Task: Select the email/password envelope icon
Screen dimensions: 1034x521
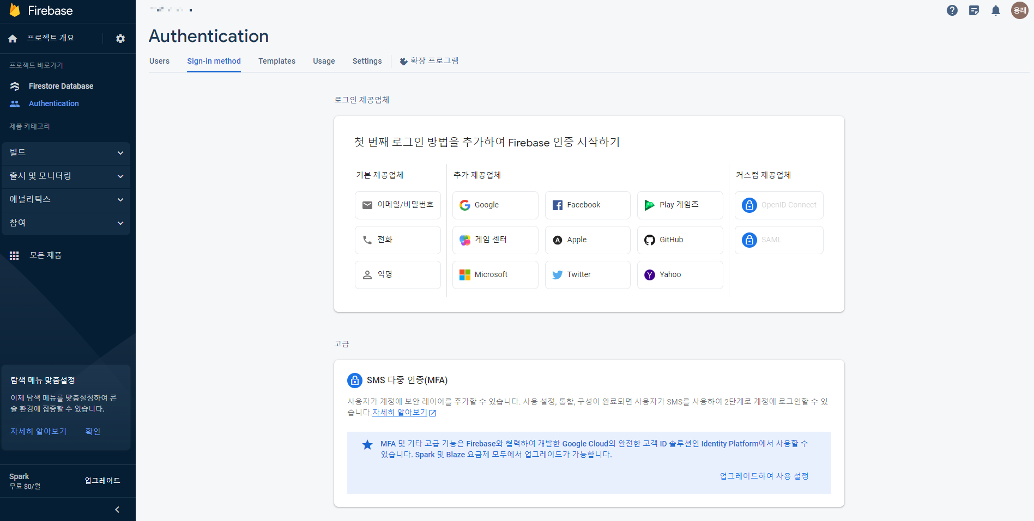Action: [367, 205]
